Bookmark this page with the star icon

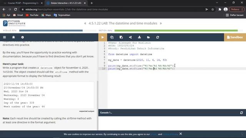(213, 9)
